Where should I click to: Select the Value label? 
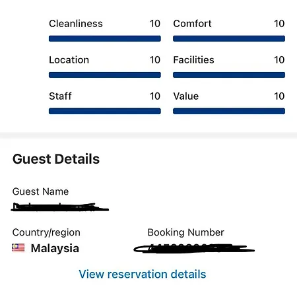pyautogui.click(x=186, y=96)
